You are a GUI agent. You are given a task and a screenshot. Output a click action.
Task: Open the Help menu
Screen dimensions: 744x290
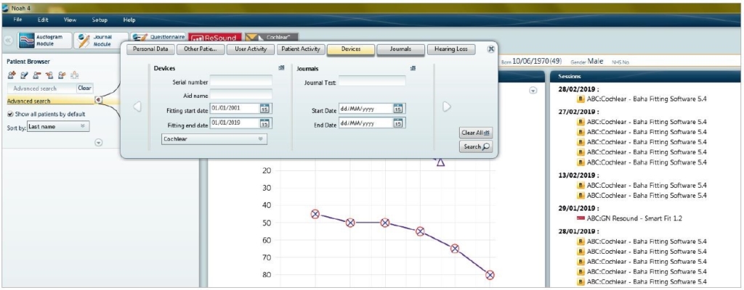(x=129, y=20)
